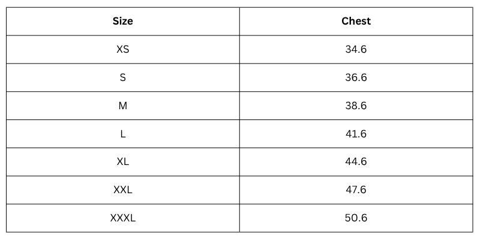Click the border line below the XL row
Image resolution: width=480 pixels, height=240 pixels.
pos(239,176)
